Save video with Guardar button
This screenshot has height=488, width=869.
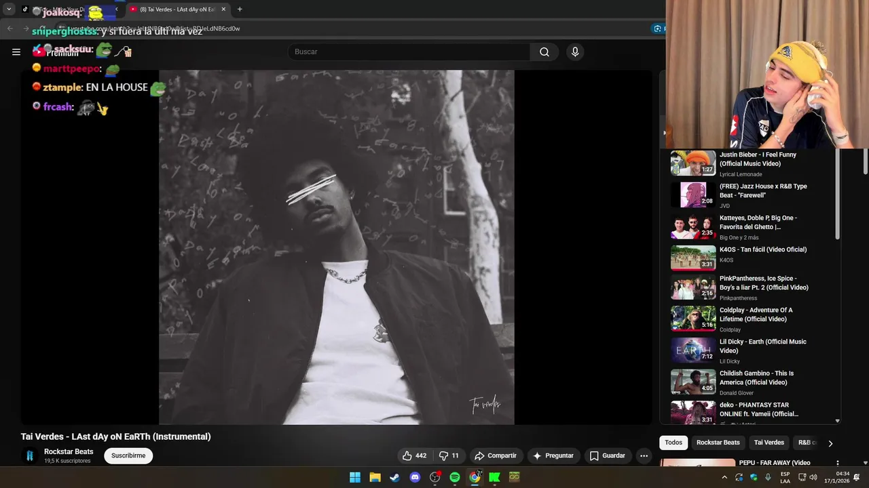608,455
